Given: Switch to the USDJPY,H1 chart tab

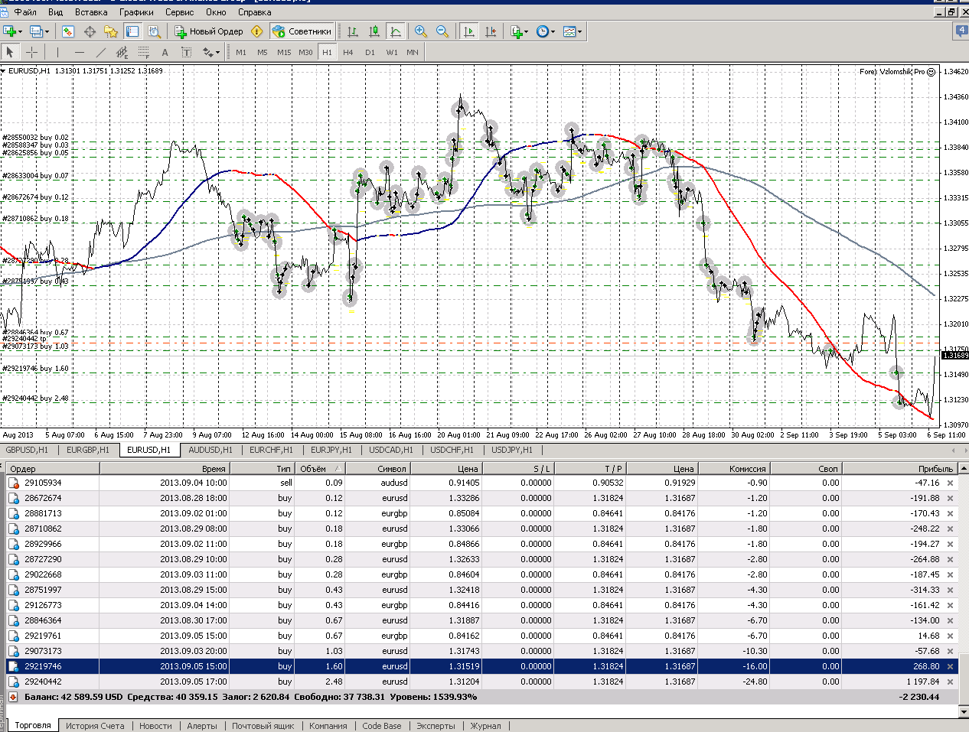Looking at the screenshot, I should click(512, 450).
